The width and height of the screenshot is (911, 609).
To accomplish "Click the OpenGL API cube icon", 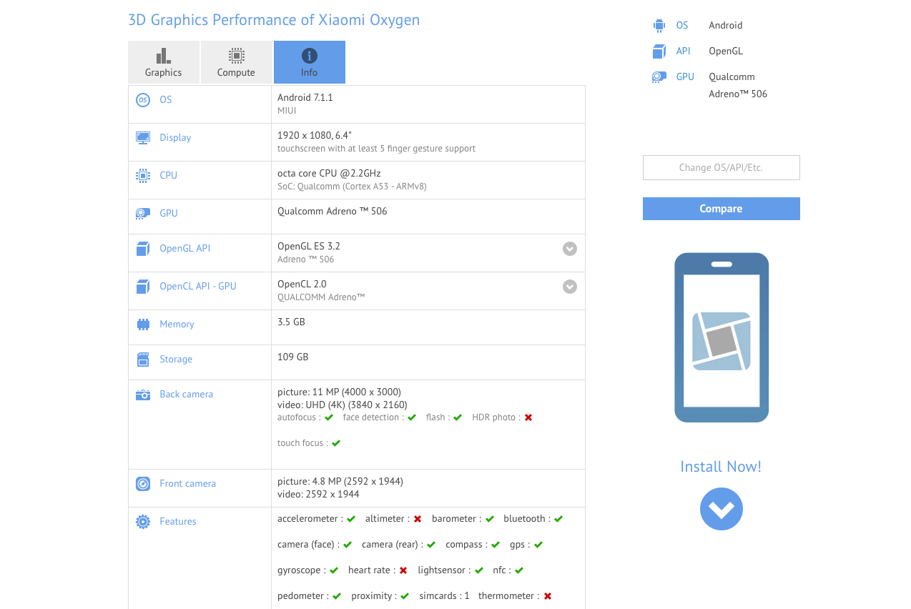I will [x=143, y=249].
